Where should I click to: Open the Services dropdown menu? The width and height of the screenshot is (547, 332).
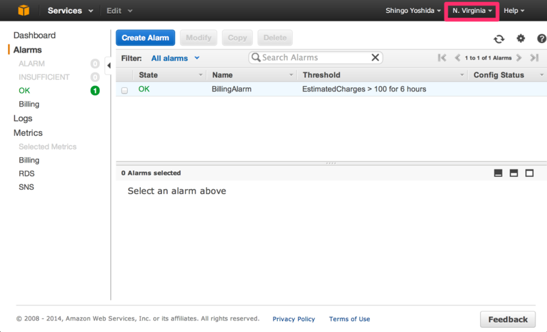pos(70,11)
